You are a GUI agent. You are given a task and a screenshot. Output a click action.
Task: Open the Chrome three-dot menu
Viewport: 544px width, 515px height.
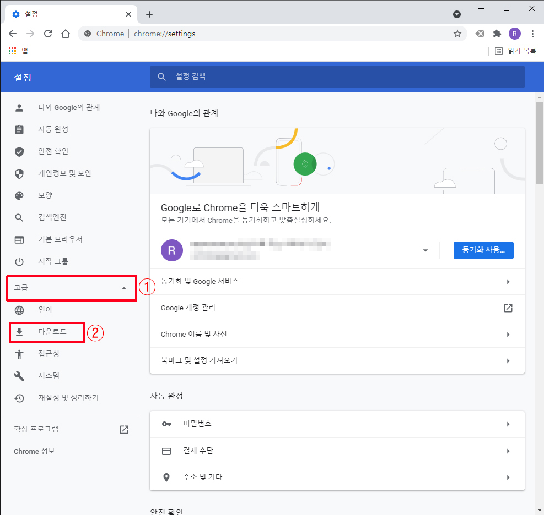click(x=532, y=34)
